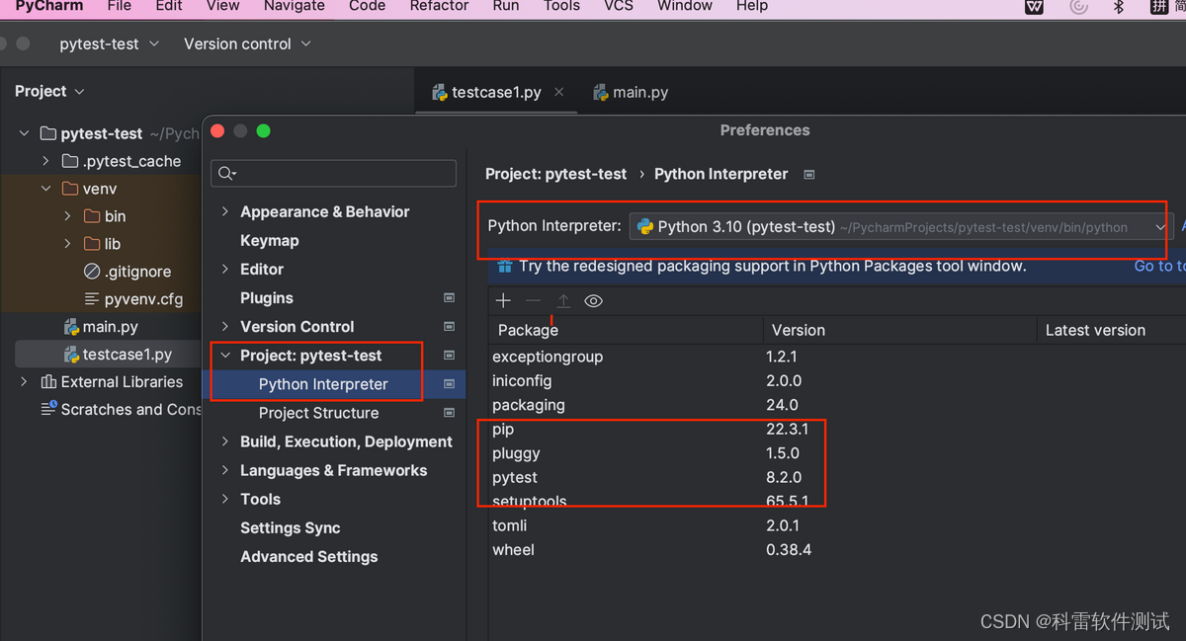Open the pytest-test project switcher dropdown
This screenshot has width=1186, height=641.
pyautogui.click(x=108, y=44)
